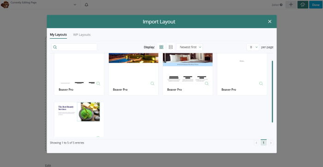Click the Edit link below the dialog
323x167 pixels.
(48, 165)
